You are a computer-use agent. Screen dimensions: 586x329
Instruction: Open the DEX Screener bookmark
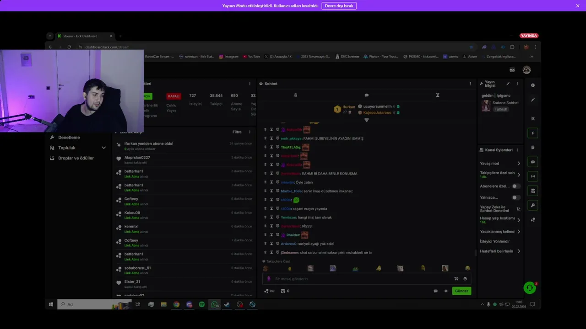point(347,57)
